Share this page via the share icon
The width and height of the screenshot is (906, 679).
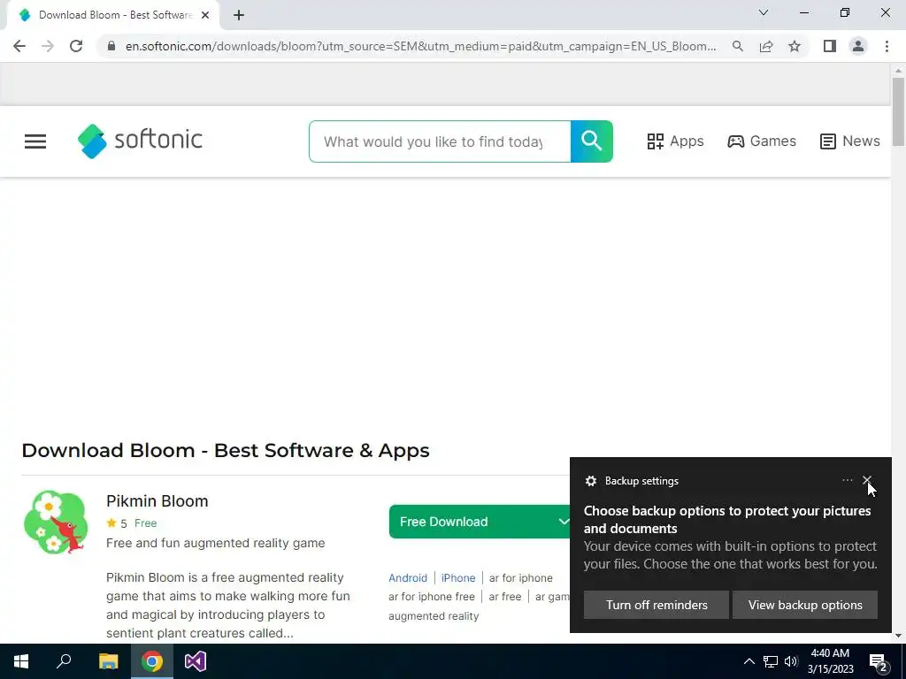click(x=766, y=46)
